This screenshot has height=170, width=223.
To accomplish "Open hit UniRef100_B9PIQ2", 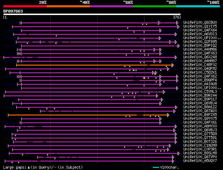I will click(x=200, y=46).
